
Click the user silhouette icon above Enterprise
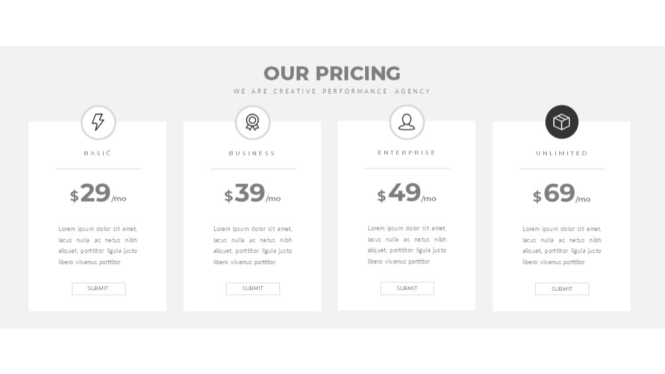[x=407, y=122]
